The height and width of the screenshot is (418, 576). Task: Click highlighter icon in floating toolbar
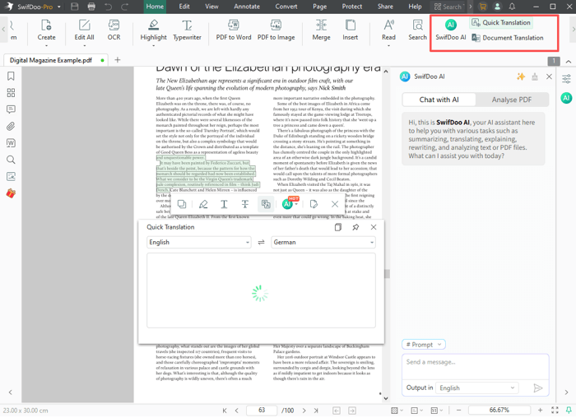pyautogui.click(x=203, y=204)
